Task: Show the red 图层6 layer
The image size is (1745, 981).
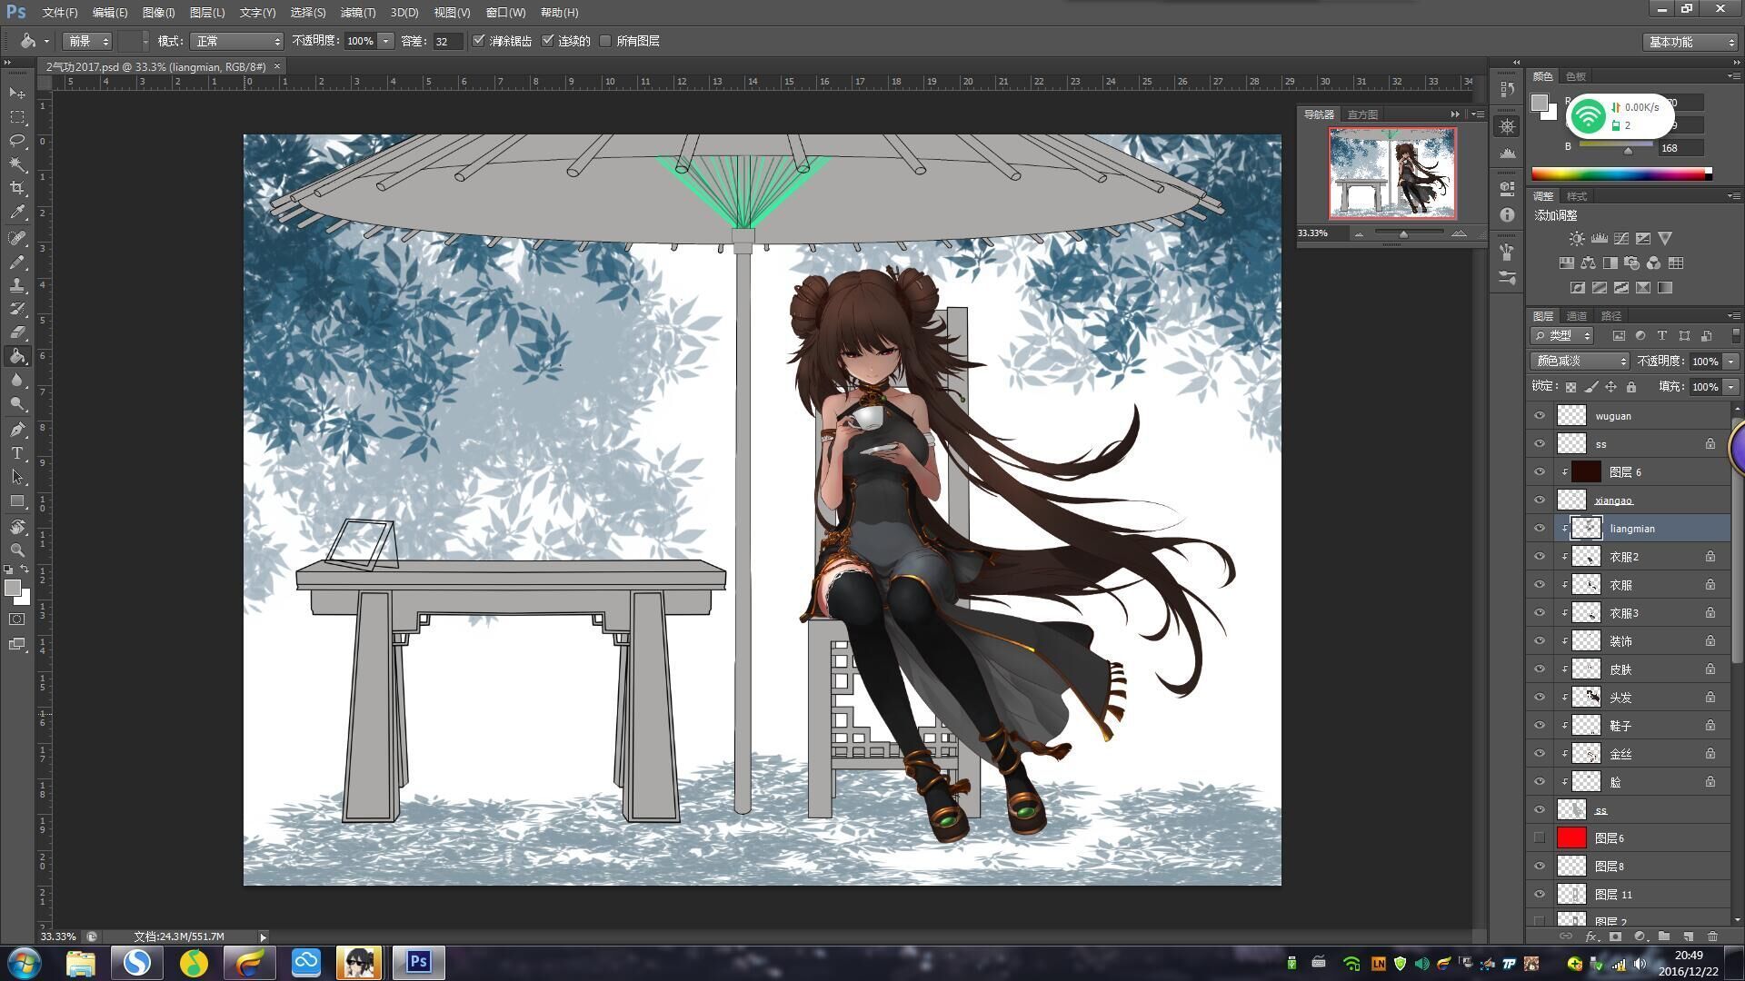Action: [1540, 838]
